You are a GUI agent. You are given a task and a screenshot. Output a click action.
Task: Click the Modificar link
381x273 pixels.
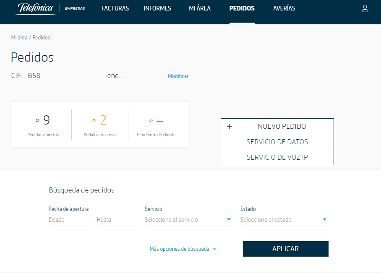[x=178, y=76]
